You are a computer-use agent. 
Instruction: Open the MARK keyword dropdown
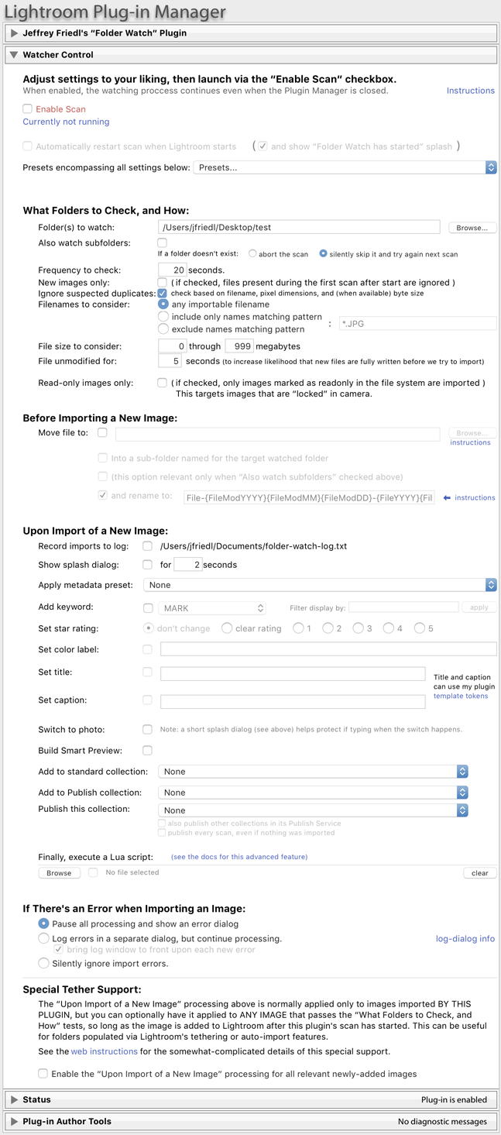[213, 608]
